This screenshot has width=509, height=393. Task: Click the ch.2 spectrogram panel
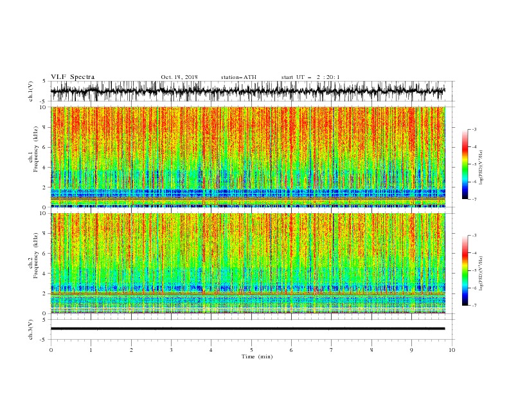click(x=248, y=263)
